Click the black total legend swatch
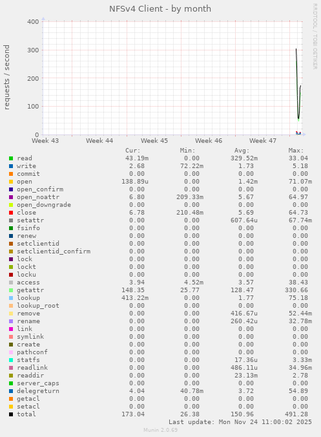 [11, 414]
